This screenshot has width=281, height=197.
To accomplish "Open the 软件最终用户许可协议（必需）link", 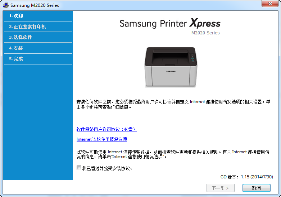I will (x=106, y=129).
